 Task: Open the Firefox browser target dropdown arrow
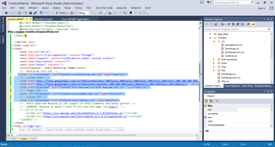[68, 13]
